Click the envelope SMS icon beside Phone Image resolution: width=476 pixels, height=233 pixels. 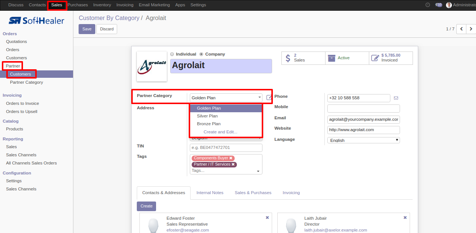(396, 98)
